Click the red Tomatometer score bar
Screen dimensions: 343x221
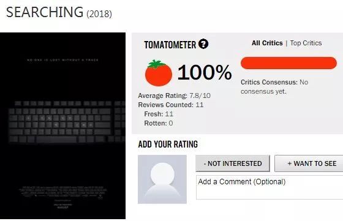click(288, 63)
